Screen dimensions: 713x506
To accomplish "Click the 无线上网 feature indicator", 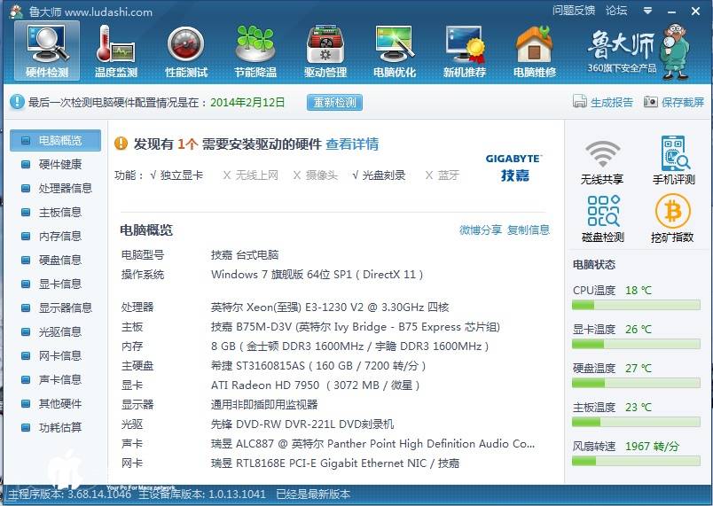I will pyautogui.click(x=251, y=175).
